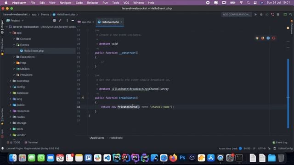Viewport: 294px width, 165px height.
Task: Expand the vendor folder
Action: [x=10, y=135]
